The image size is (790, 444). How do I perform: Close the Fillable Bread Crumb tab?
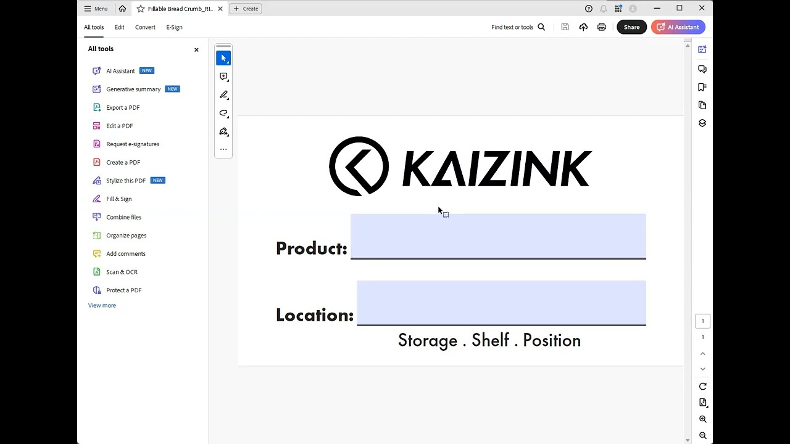(x=220, y=9)
